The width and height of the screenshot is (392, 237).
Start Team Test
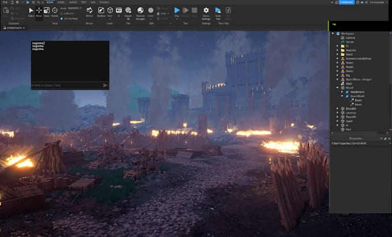(x=218, y=12)
